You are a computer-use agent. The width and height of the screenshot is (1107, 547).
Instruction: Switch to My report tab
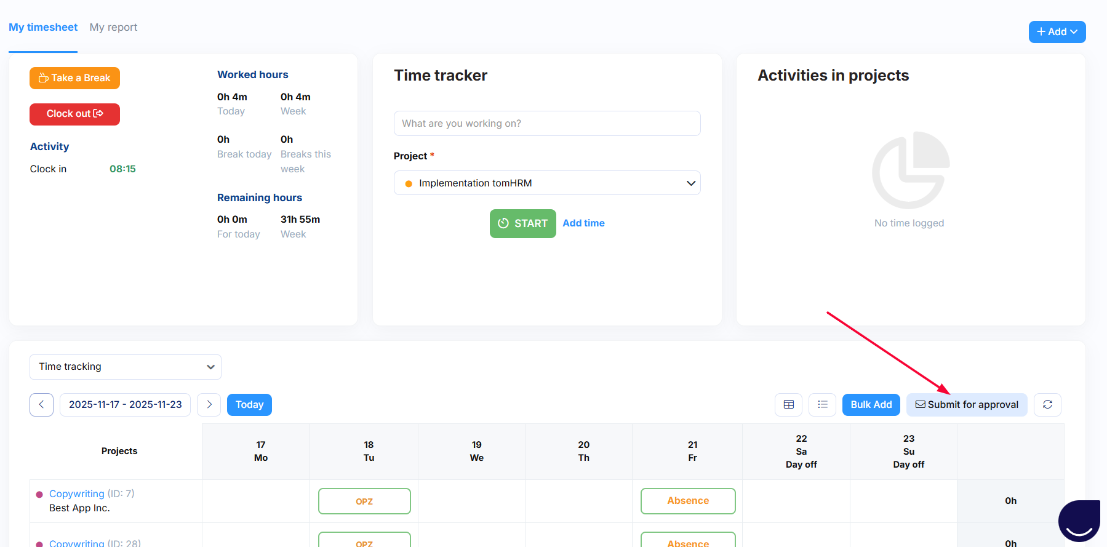[x=113, y=28]
